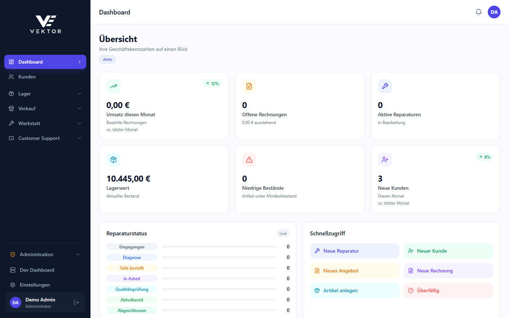Click the DA avatar in sidebar profile
The image size is (509, 318).
point(16,302)
